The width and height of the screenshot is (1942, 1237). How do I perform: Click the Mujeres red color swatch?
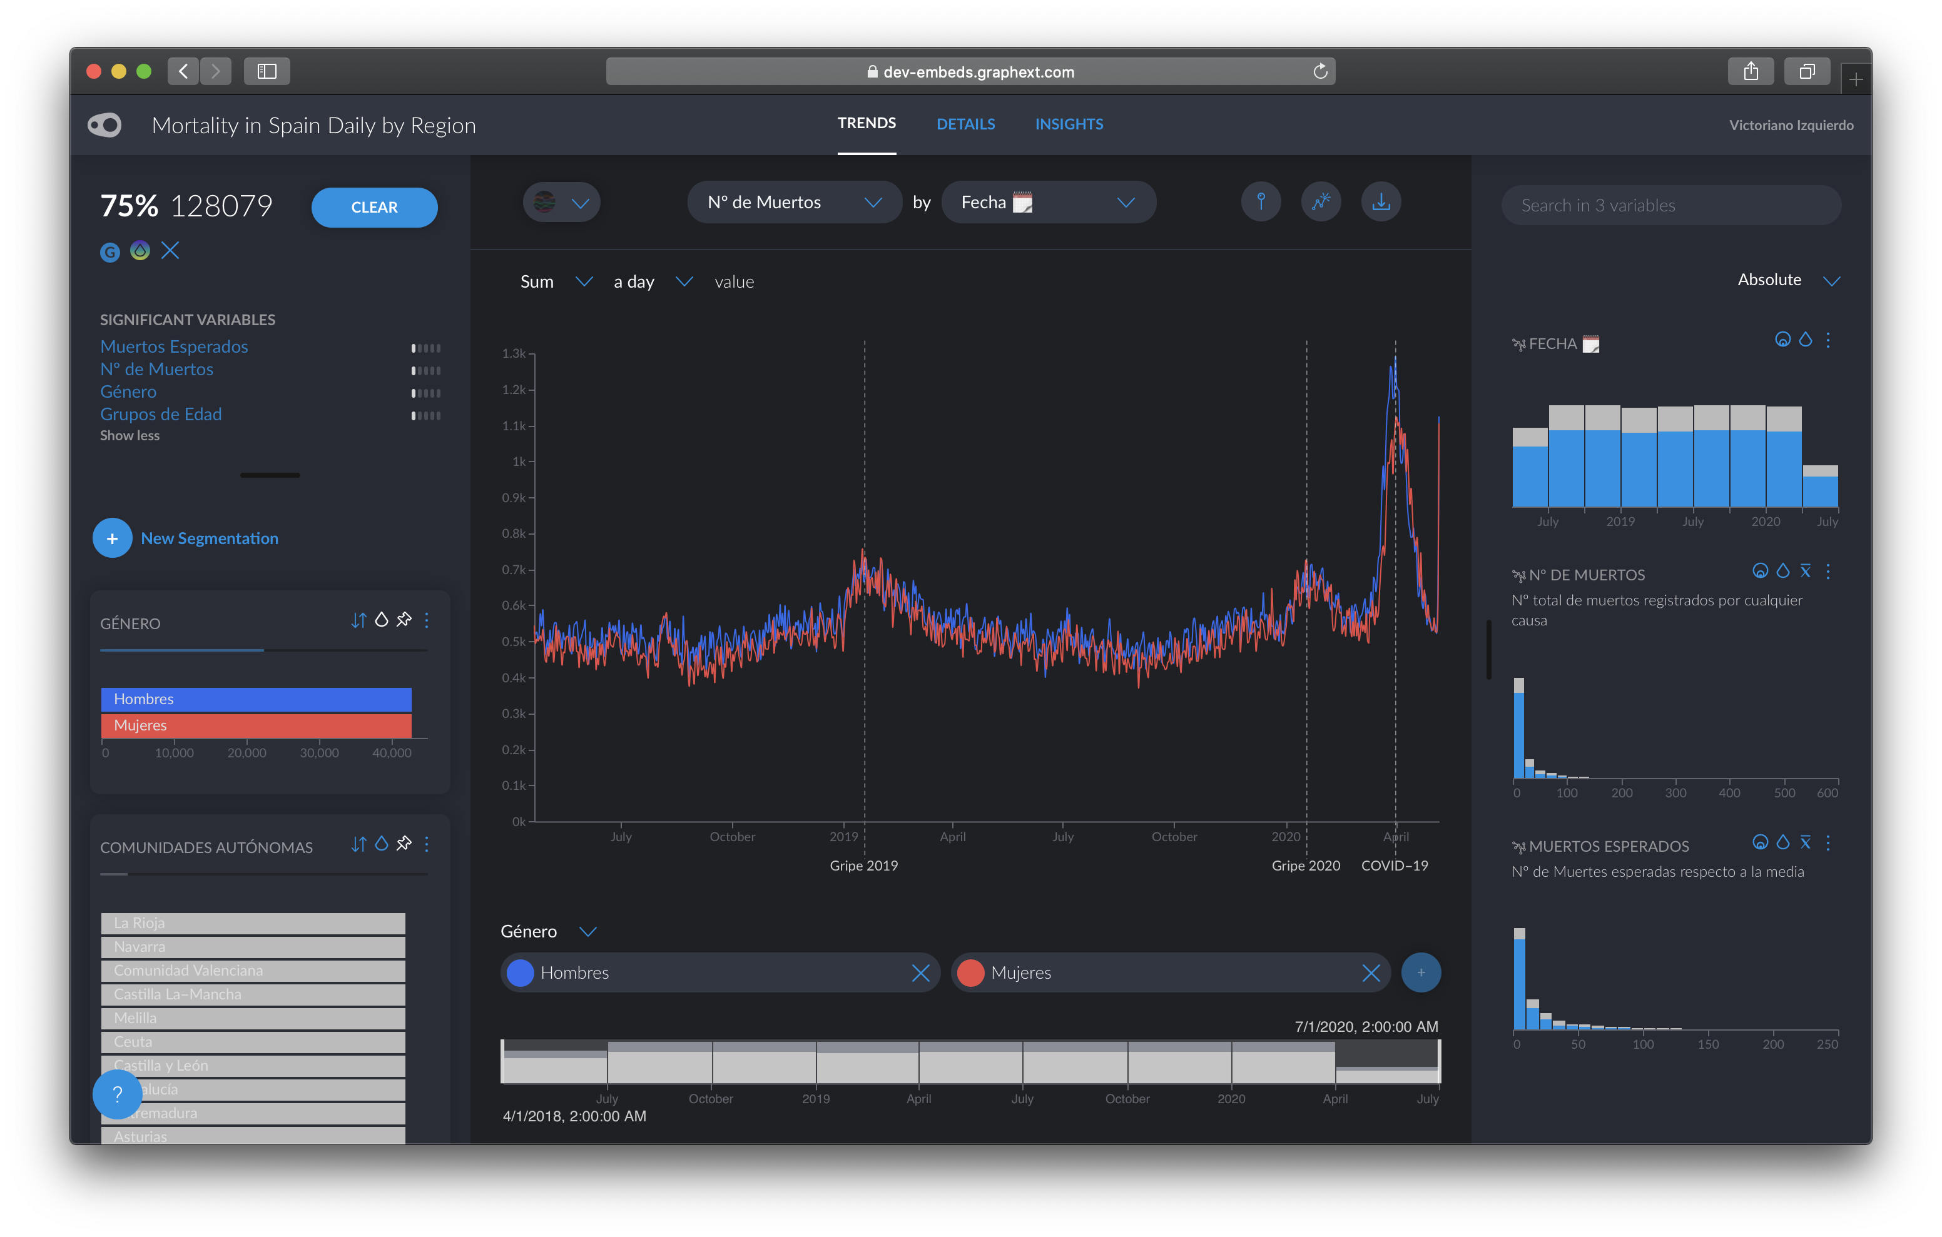coord(970,973)
